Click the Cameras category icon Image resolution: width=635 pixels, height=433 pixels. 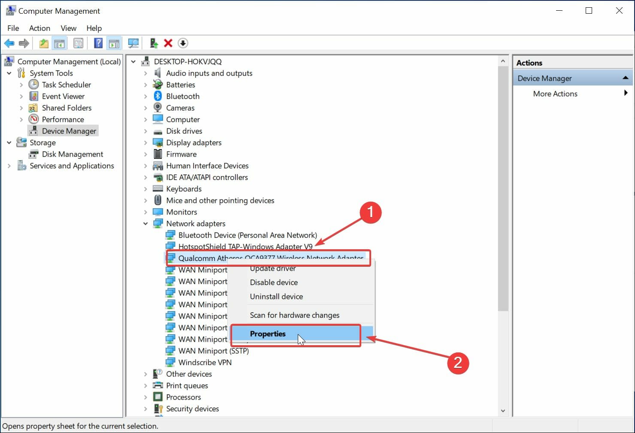coord(158,108)
